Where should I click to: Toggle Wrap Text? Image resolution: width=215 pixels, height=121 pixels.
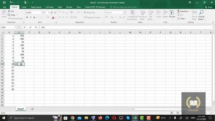tap(89, 12)
